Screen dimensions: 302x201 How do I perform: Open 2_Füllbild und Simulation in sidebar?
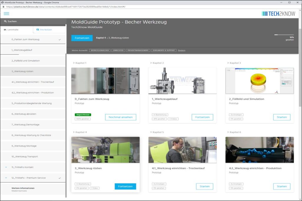coord(33,61)
